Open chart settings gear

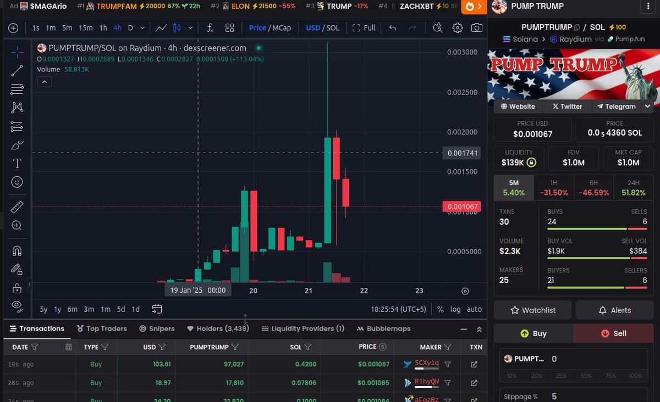457,28
